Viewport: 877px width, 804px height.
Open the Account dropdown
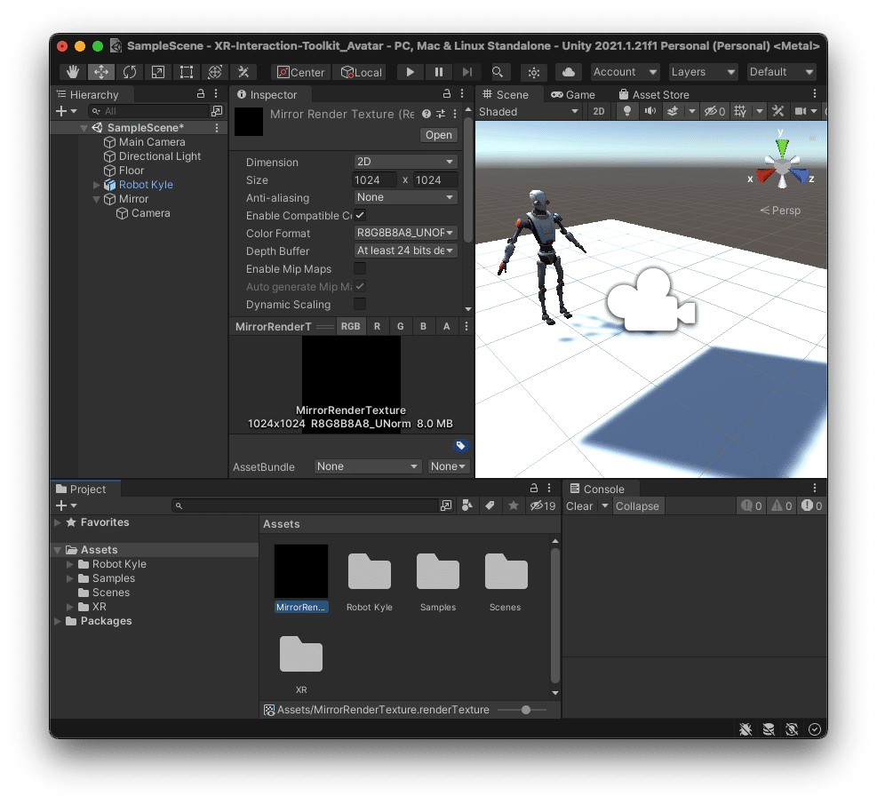[x=626, y=72]
